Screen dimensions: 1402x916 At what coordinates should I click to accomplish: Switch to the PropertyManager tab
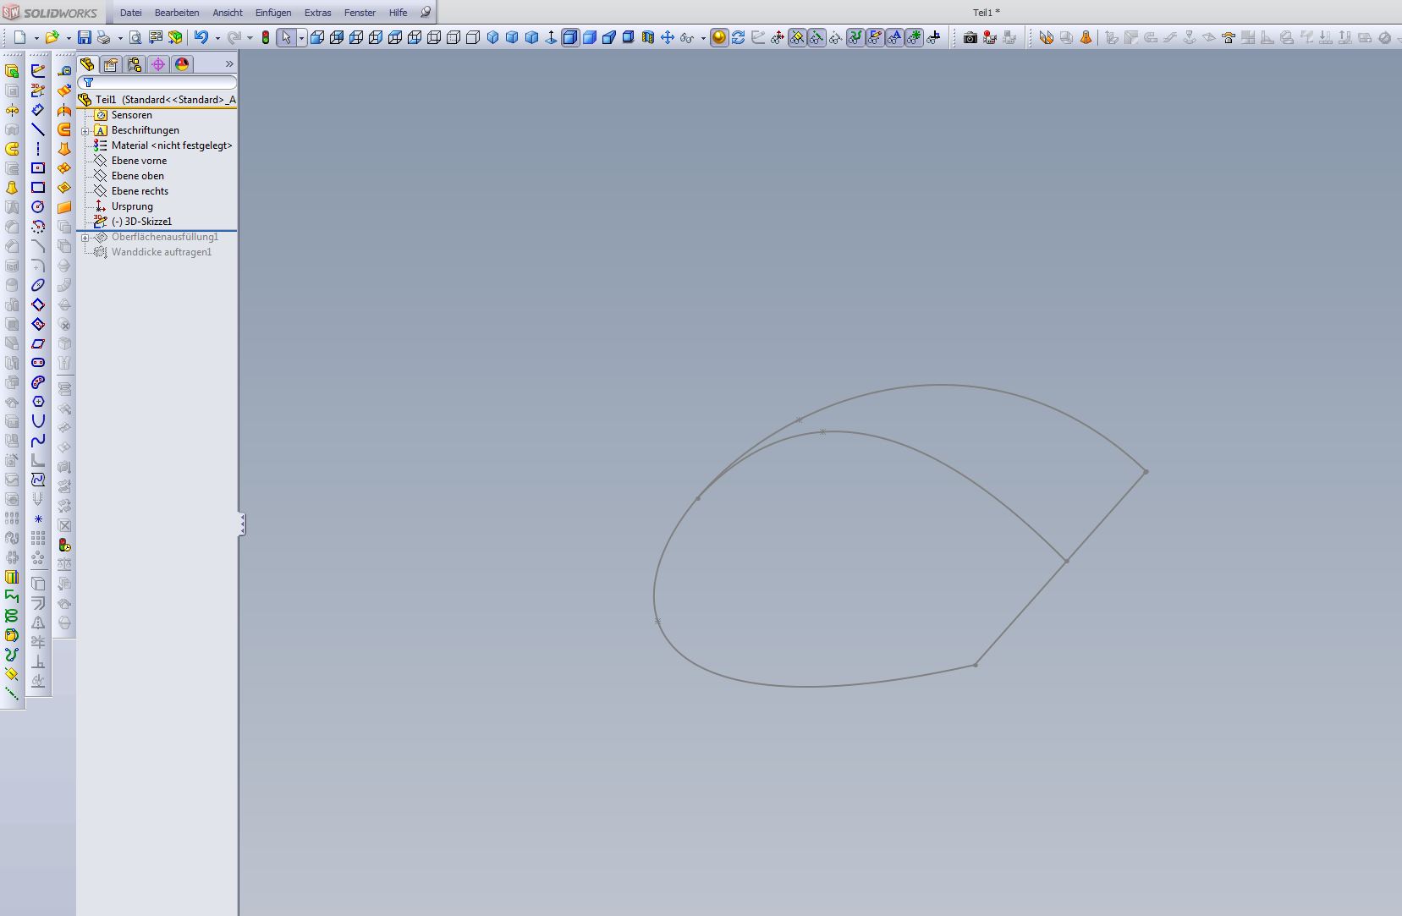point(111,64)
